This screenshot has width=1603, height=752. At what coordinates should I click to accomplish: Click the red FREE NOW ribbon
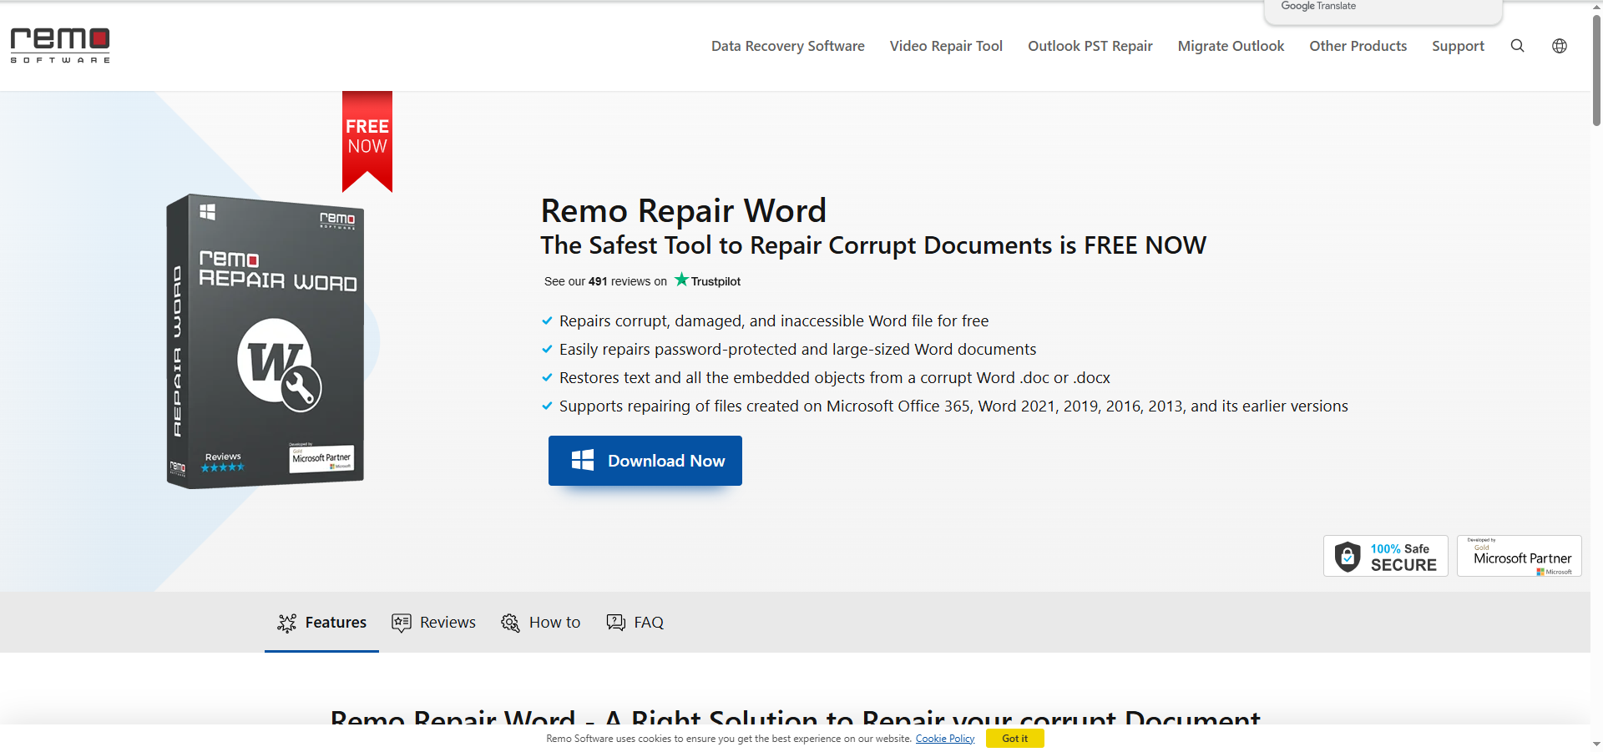367,138
